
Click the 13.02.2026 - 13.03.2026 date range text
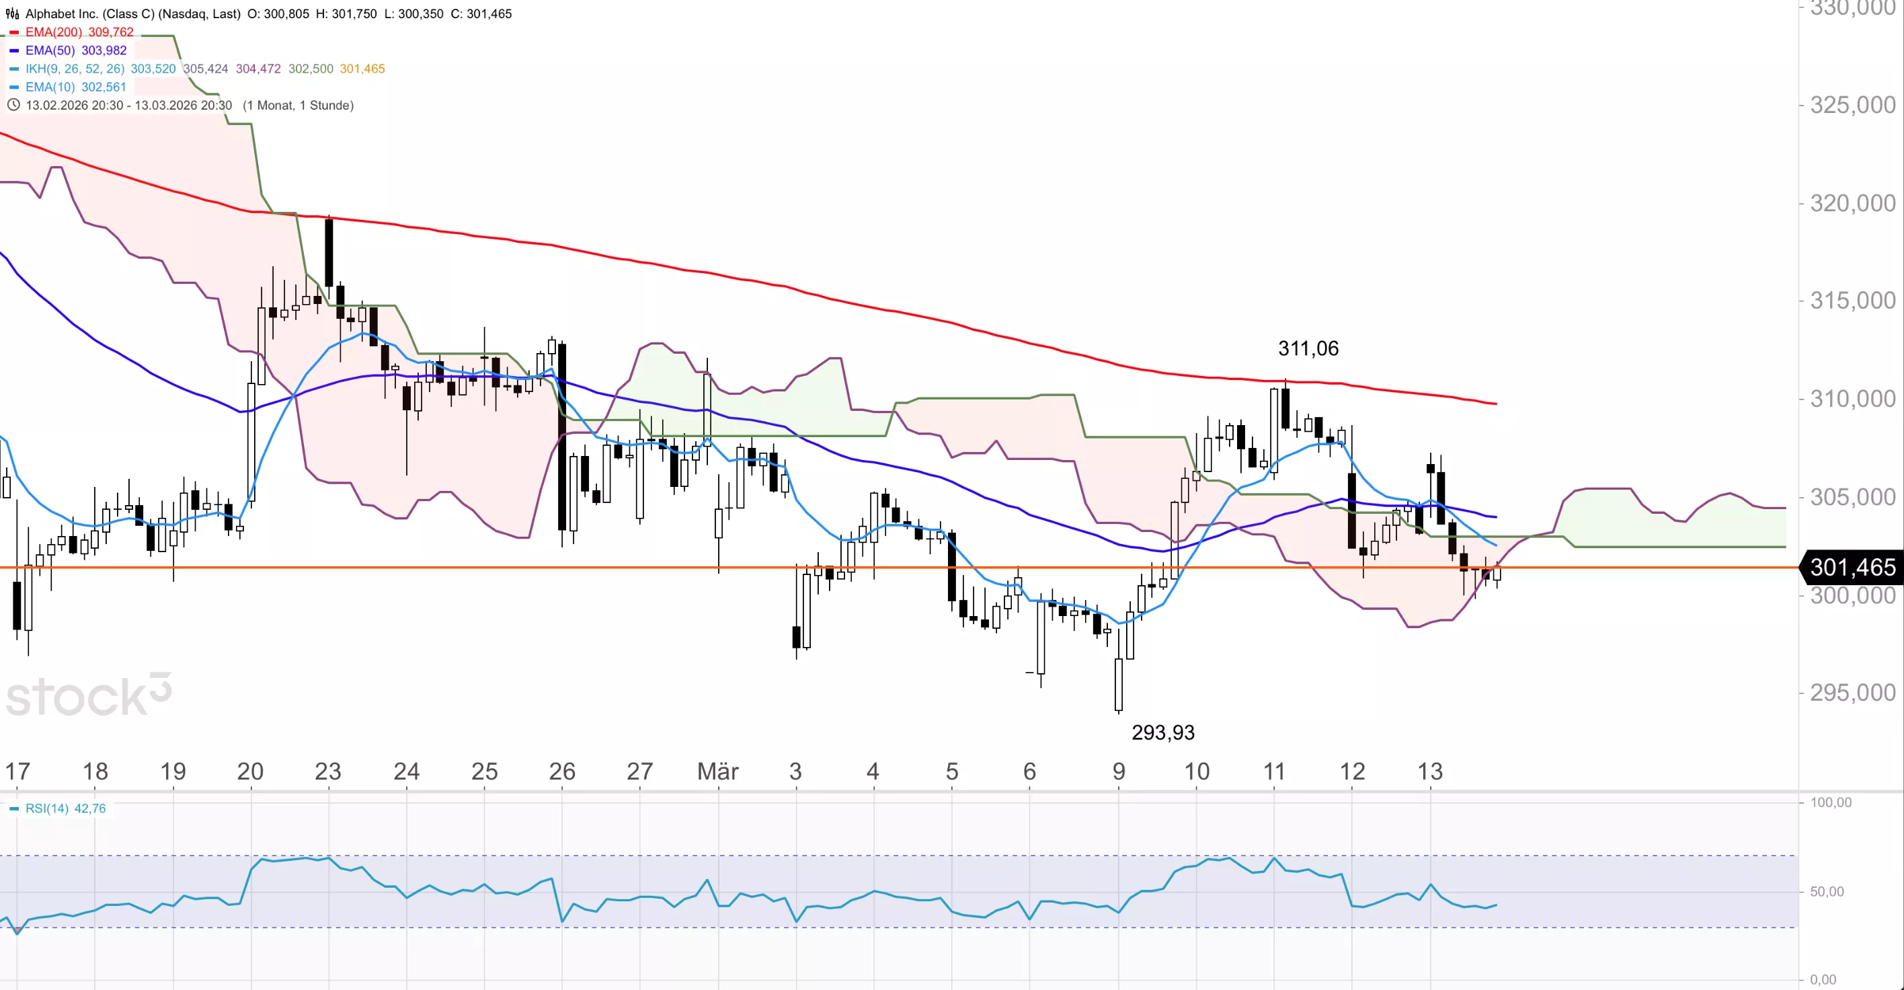(x=128, y=105)
